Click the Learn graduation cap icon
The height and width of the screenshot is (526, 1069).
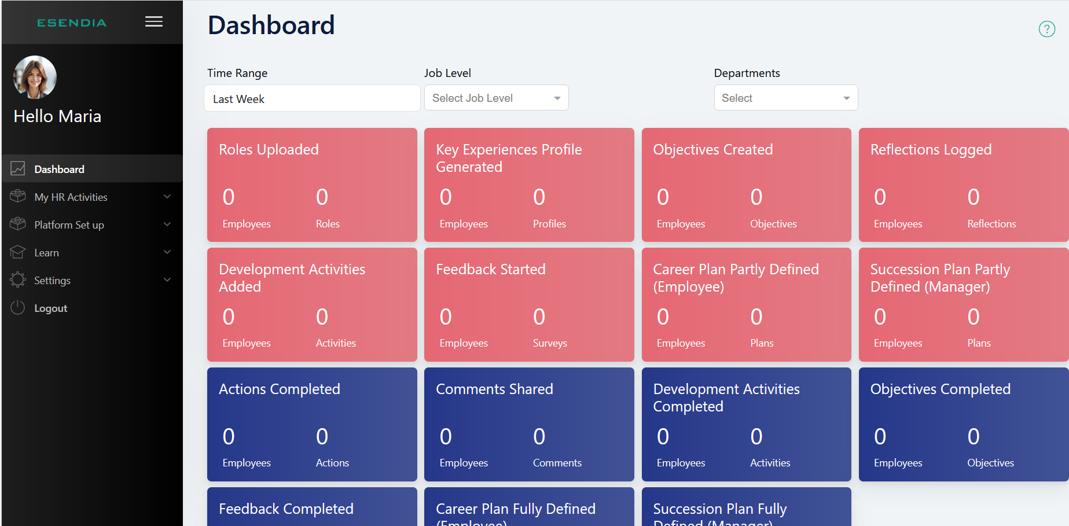point(18,252)
